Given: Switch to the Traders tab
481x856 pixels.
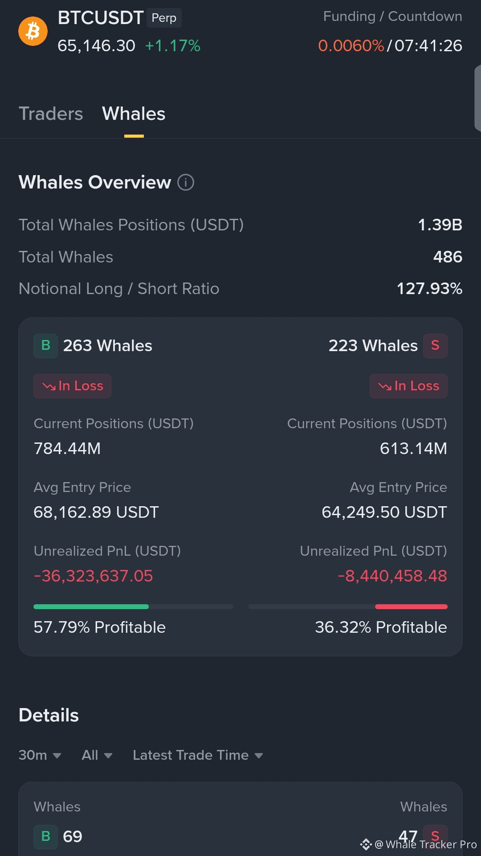Looking at the screenshot, I should click(51, 114).
